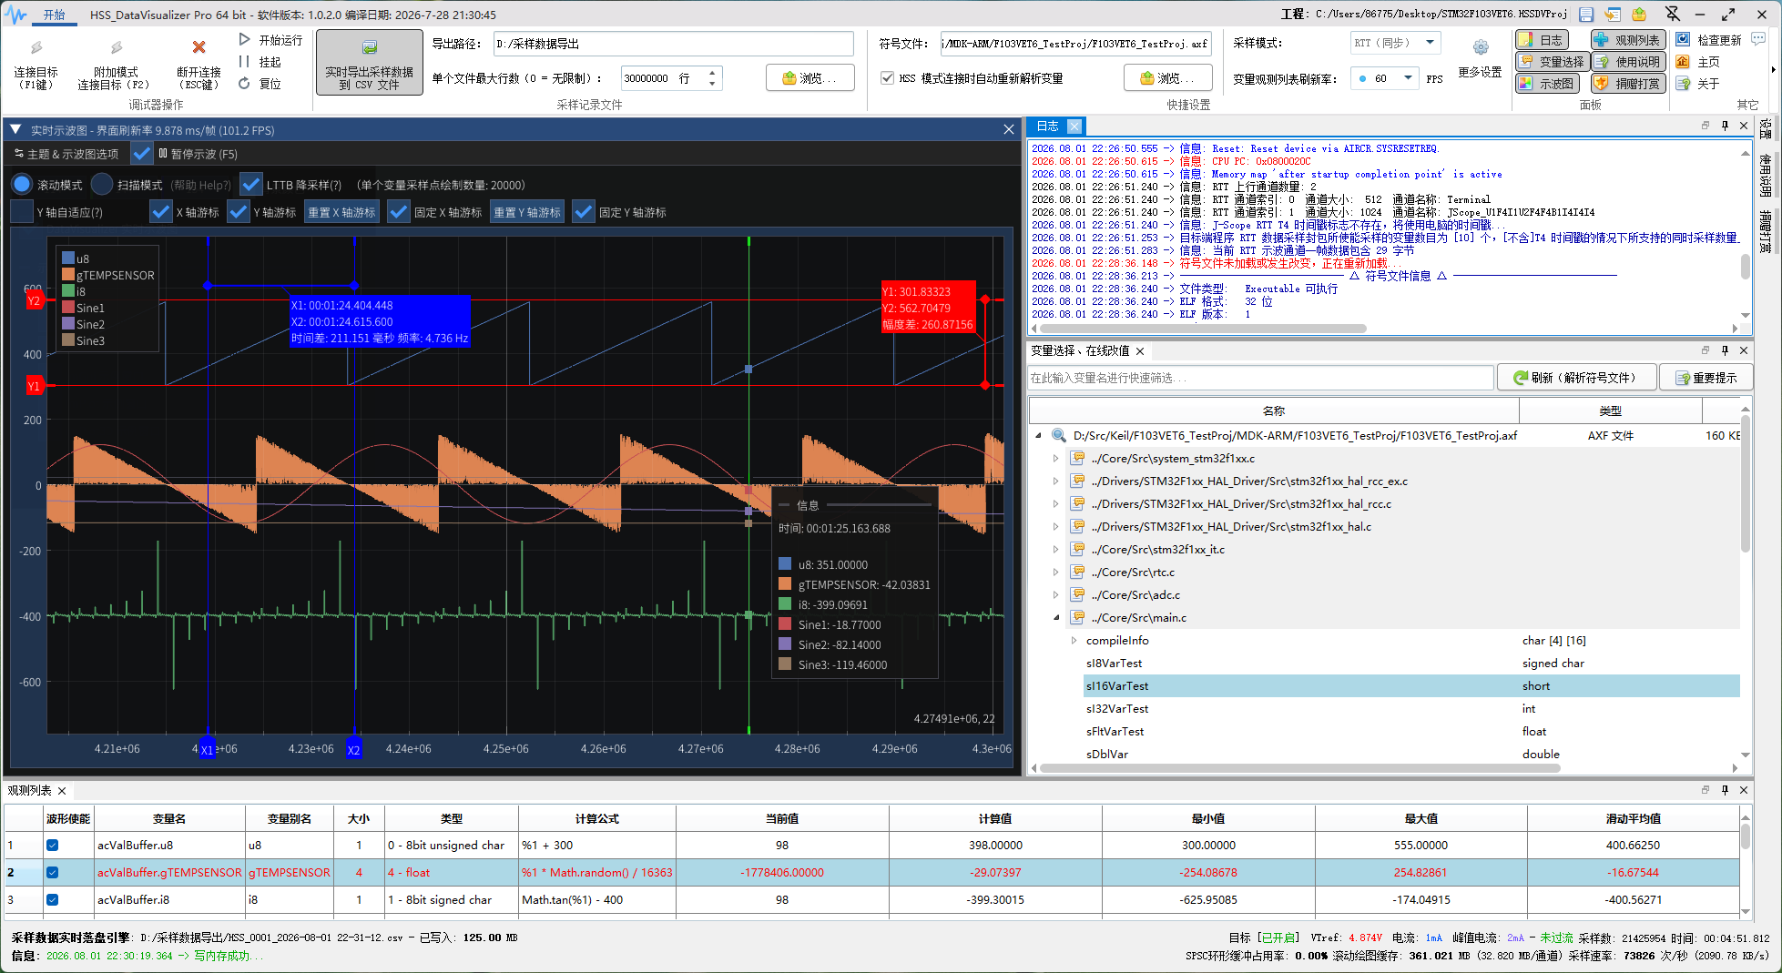Click 刷新（解析符号文件）button
1782x973 pixels.
(x=1576, y=378)
